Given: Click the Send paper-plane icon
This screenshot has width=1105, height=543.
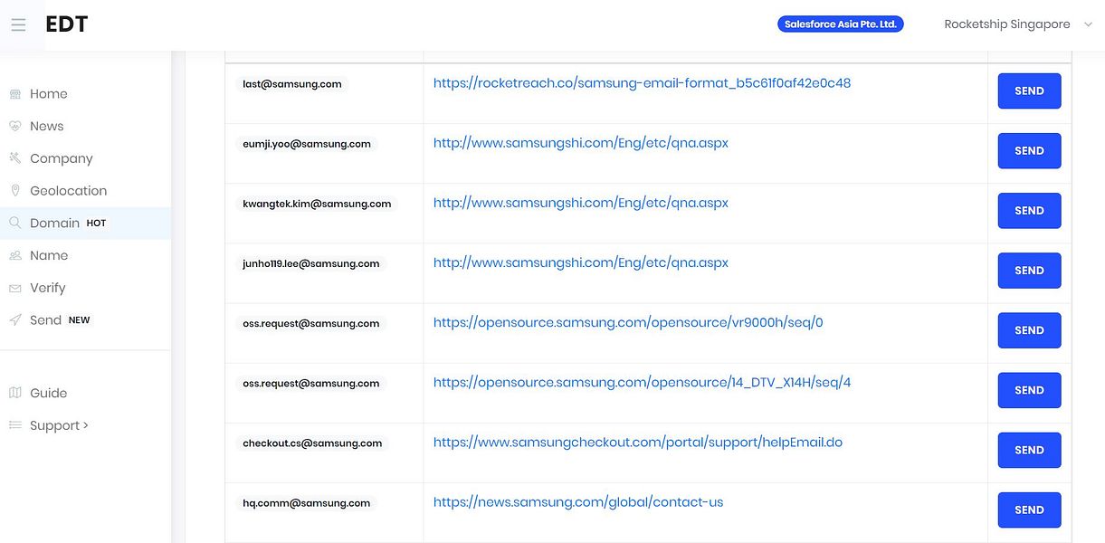Looking at the screenshot, I should (14, 320).
